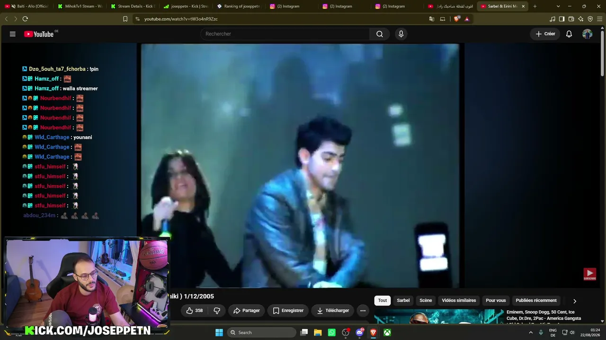606x340 pixels.
Task: Download the video with Télécharger
Action: click(x=333, y=311)
